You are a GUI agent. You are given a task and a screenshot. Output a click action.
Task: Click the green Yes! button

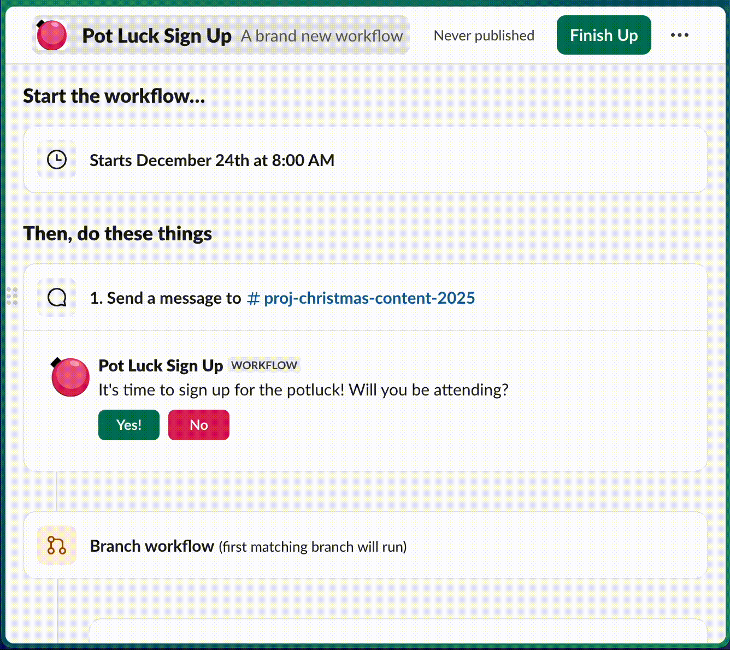[x=129, y=425]
